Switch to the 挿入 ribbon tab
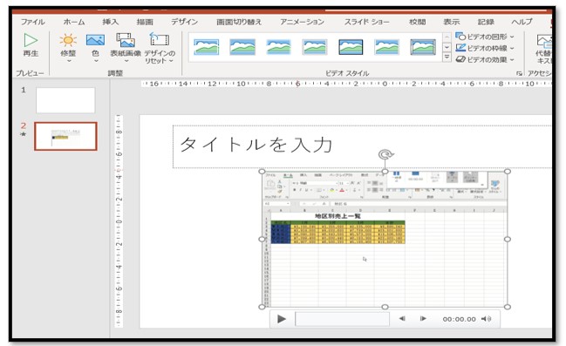This screenshot has width=566, height=346. click(x=110, y=22)
